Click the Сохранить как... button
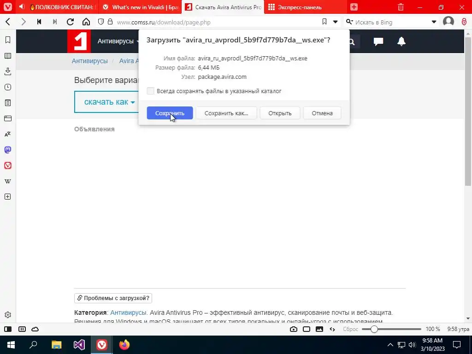Viewport: 472px width, 354px height. pos(226,113)
